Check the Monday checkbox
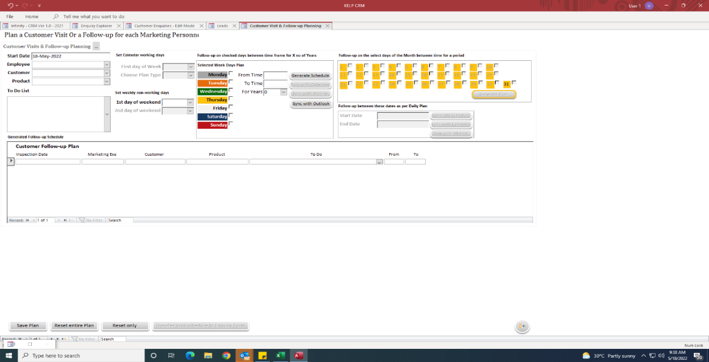This screenshot has width=709, height=362. pyautogui.click(x=231, y=73)
